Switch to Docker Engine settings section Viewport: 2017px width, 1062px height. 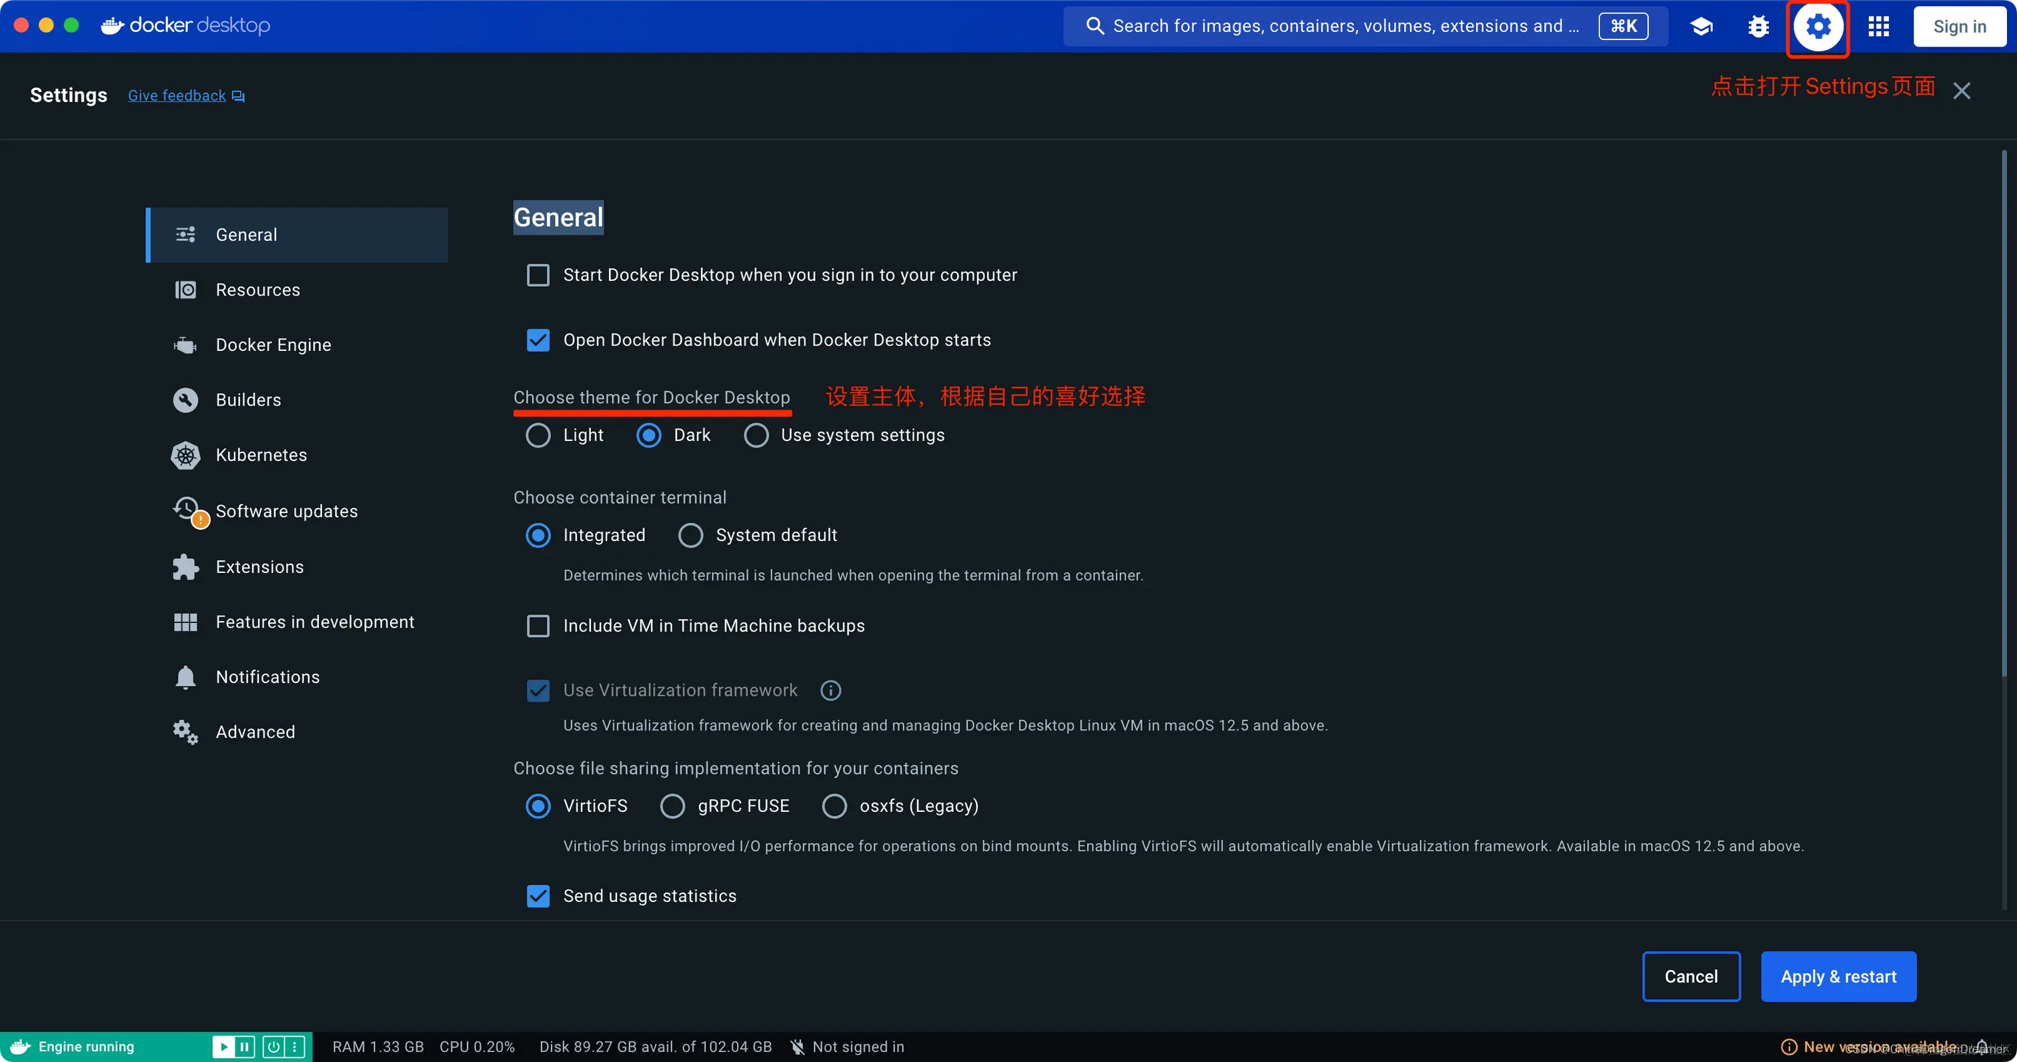[x=273, y=345]
